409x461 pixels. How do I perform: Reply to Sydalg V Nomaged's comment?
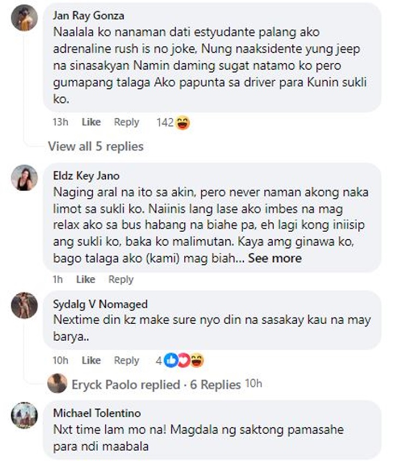127,360
